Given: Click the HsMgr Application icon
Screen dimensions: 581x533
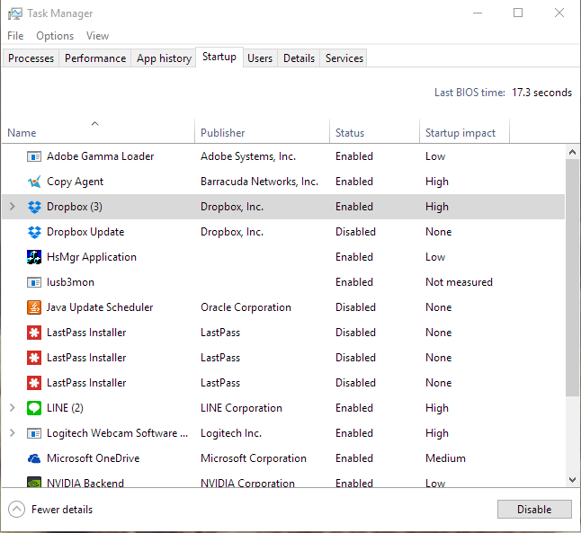Looking at the screenshot, I should pos(34,257).
